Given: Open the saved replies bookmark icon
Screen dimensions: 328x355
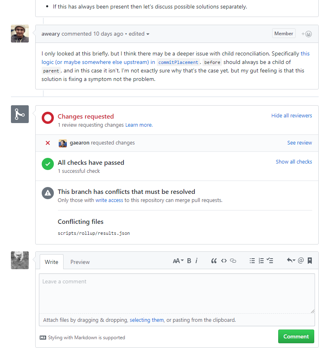Looking at the screenshot, I should [x=310, y=261].
